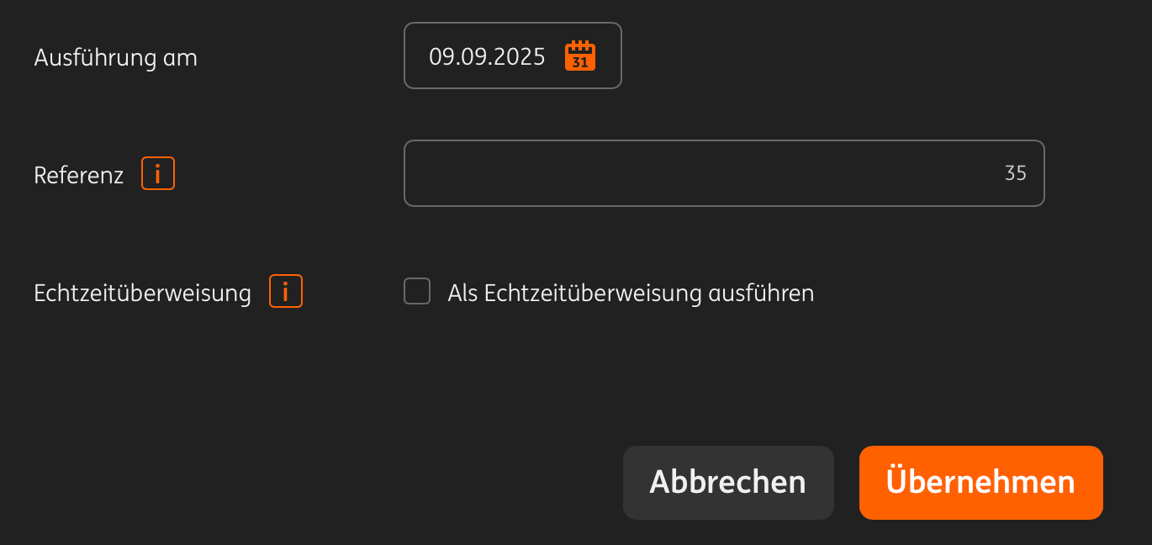1152x545 pixels.
Task: Open the Echtzeitüberweisung info icon
Action: (286, 292)
